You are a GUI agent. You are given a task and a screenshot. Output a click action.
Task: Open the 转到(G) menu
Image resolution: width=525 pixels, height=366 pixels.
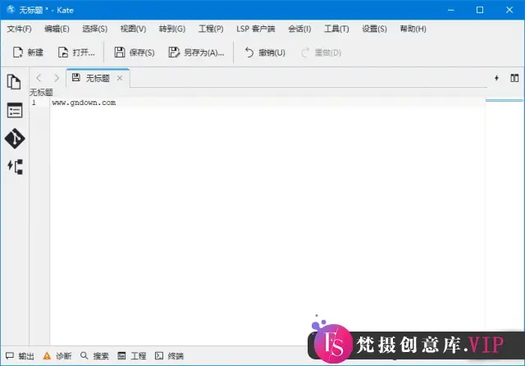tap(171, 29)
